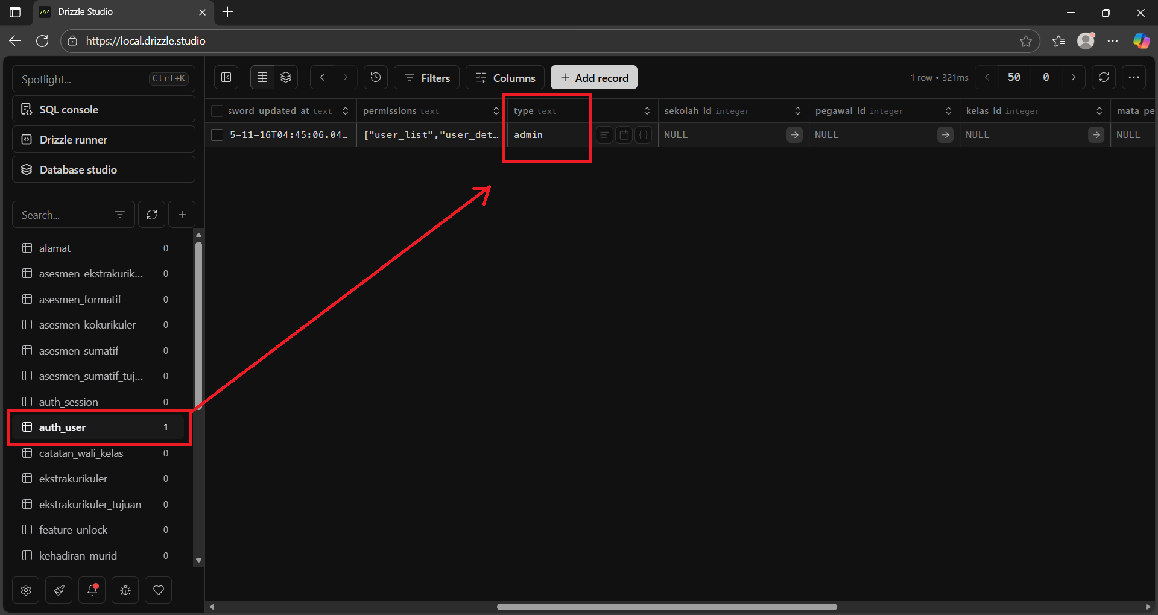
Task: Sort the type column with its arrows
Action: (646, 110)
